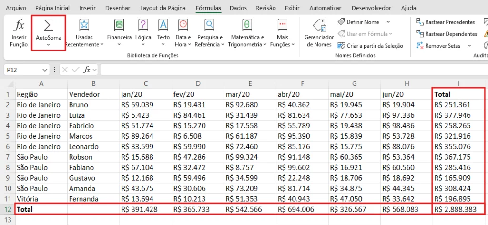Click Remover Setas
The height and width of the screenshot is (225, 488).
click(x=438, y=46)
